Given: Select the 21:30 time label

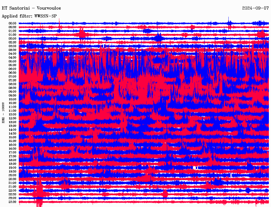Looking at the screenshot, I should [x=12, y=187].
